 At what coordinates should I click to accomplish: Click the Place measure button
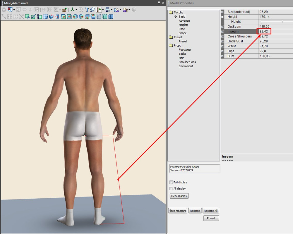177,211
